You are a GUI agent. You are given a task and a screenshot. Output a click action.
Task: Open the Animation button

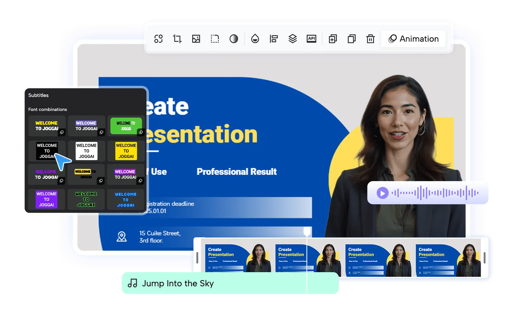click(413, 39)
